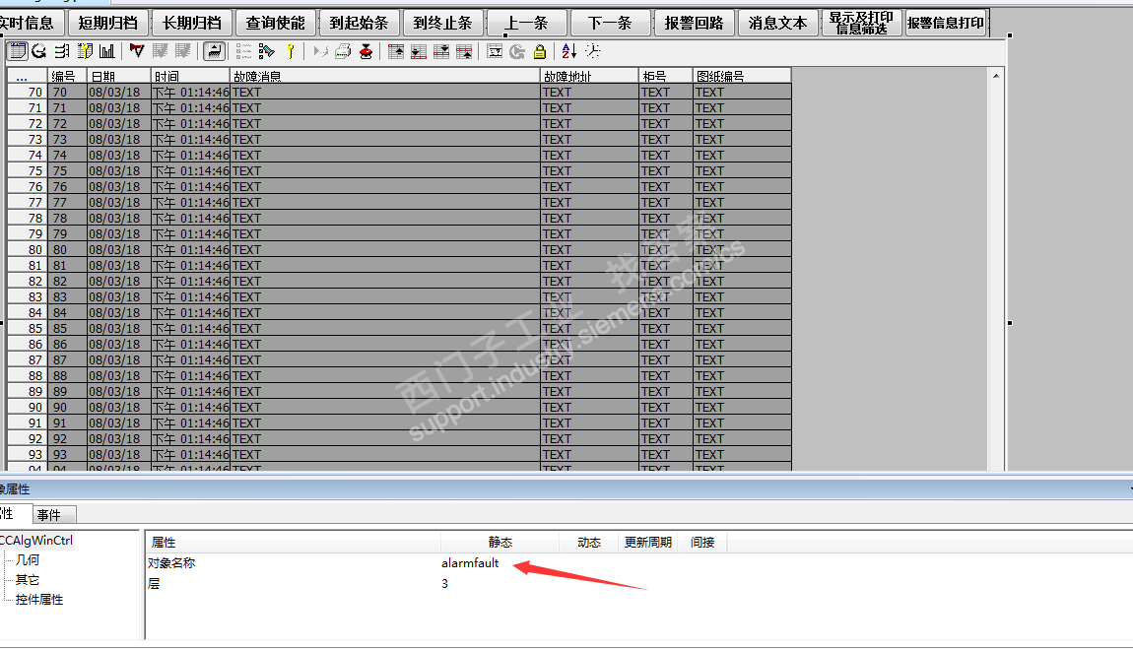Acknowledge central signaling device horn icon
Image resolution: width=1133 pixels, height=649 pixels.
[x=137, y=51]
